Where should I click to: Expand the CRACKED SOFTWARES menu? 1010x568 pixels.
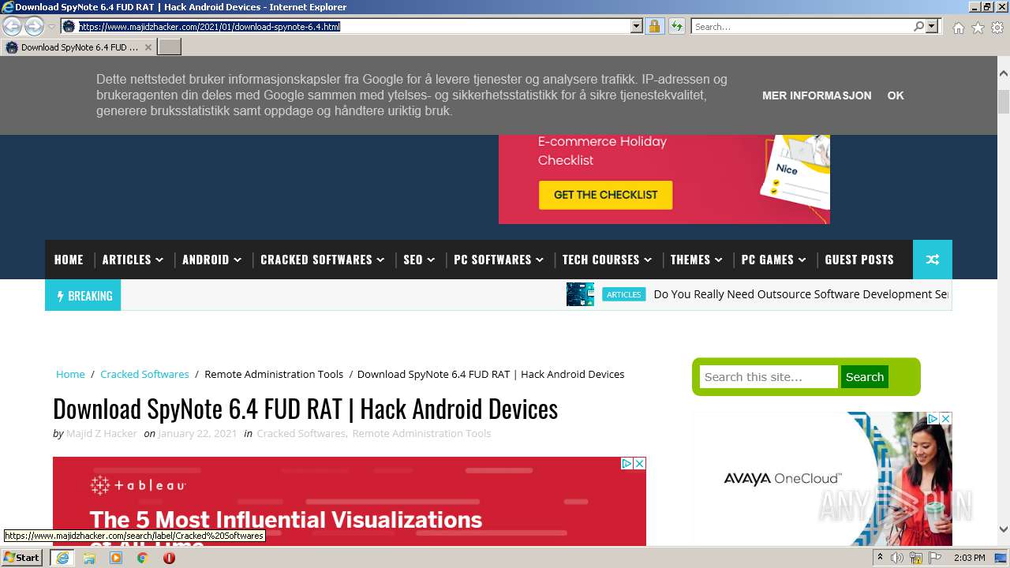(x=322, y=260)
